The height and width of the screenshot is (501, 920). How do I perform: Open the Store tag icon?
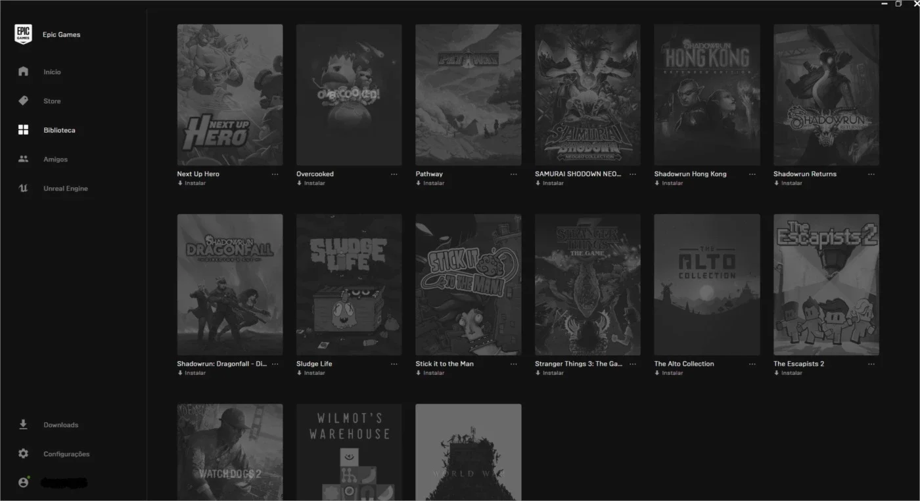[x=23, y=100]
